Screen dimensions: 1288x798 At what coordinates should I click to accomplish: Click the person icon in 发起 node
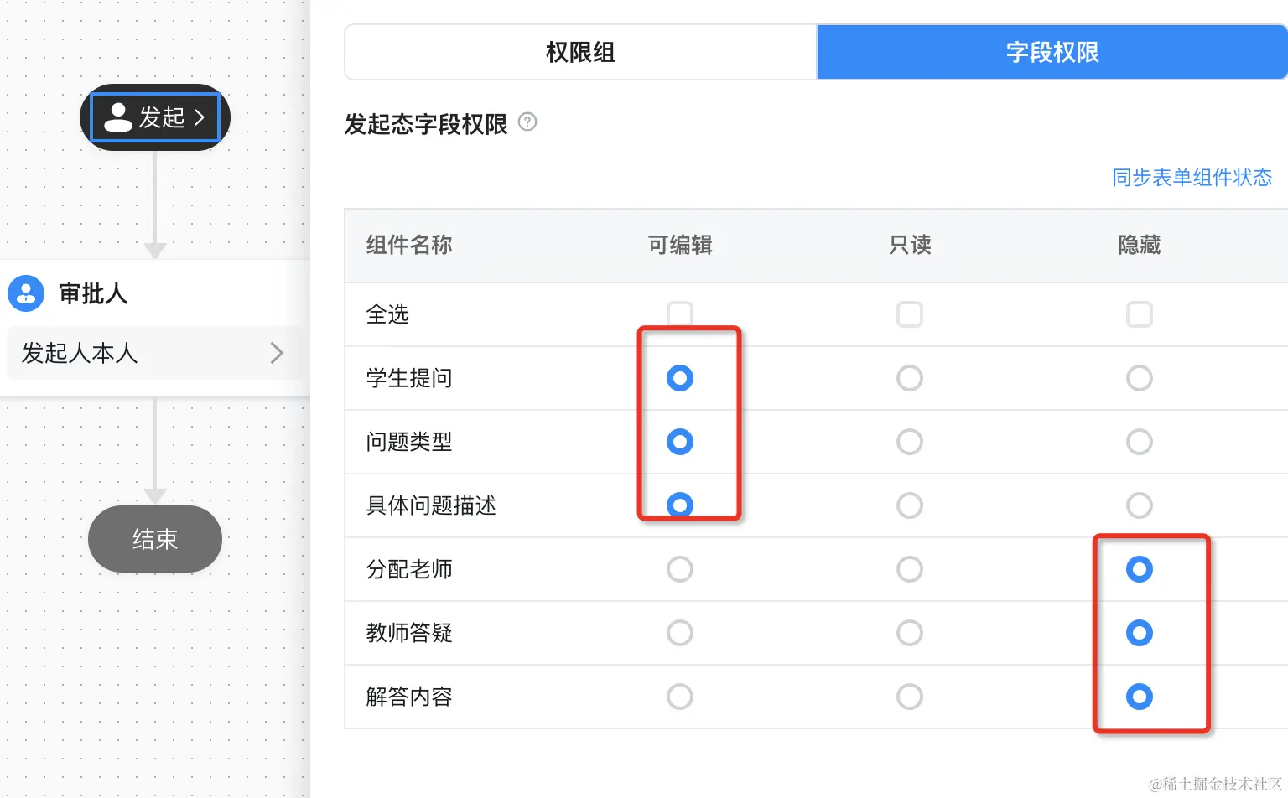tap(118, 117)
